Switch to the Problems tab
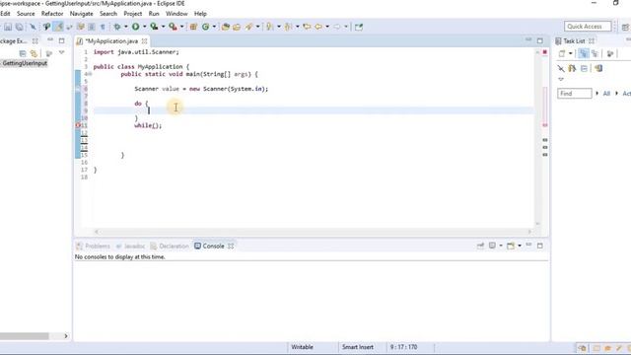The width and height of the screenshot is (631, 355). (94, 246)
